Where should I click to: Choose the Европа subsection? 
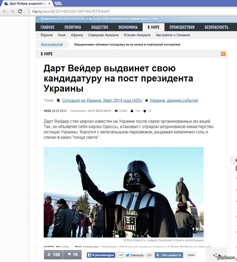pos(47,35)
